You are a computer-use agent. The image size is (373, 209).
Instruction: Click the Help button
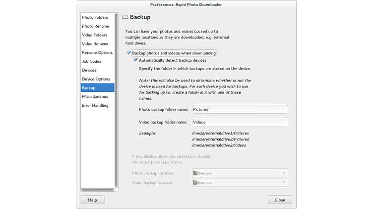93,200
